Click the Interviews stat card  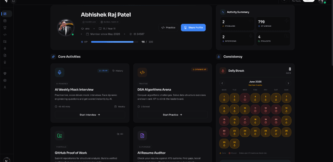coord(237,39)
